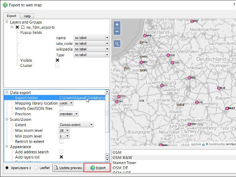Click the OpenStreetMap contributors attribution link
The width and height of the screenshot is (236, 177).
coord(222,144)
